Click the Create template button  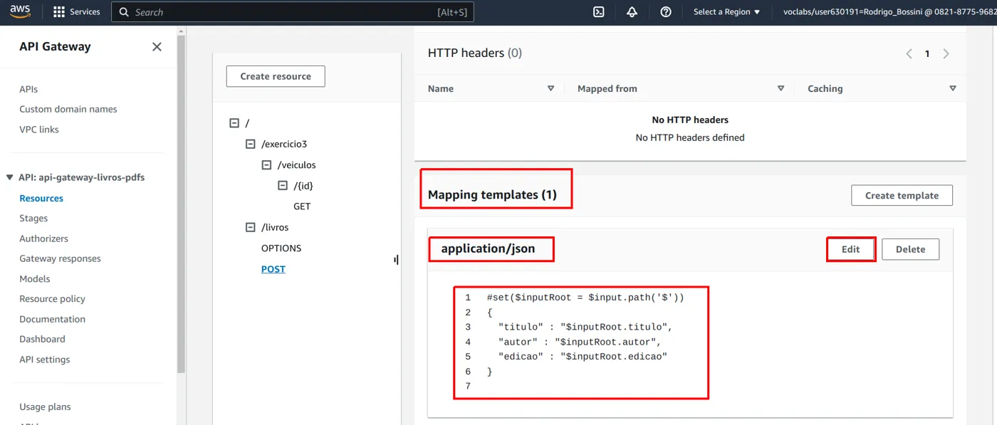[902, 195]
